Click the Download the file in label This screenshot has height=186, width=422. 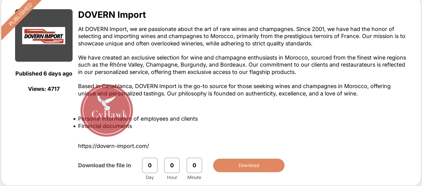(x=105, y=165)
